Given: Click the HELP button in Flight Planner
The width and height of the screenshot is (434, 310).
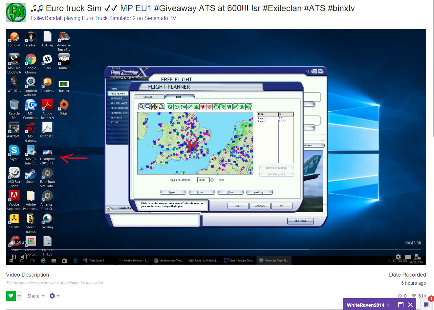Looking at the screenshot, I should click(x=238, y=206).
